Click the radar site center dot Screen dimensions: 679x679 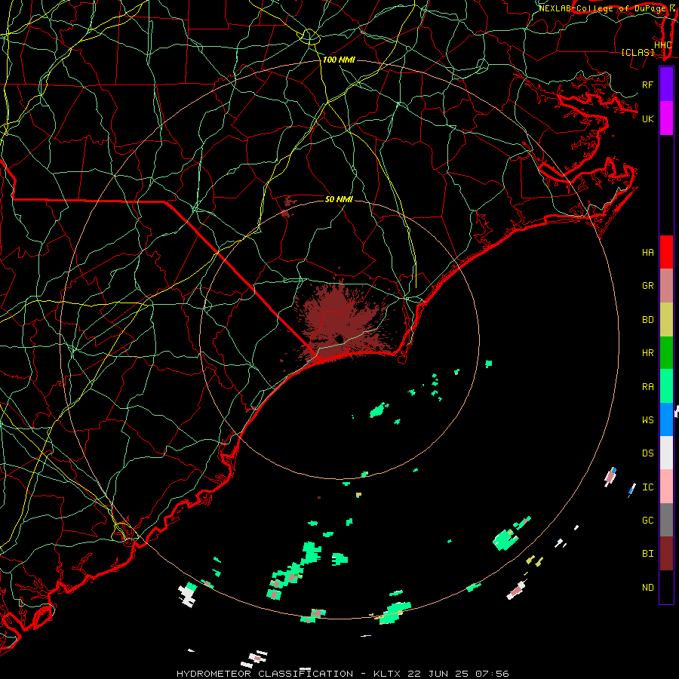pos(339,339)
